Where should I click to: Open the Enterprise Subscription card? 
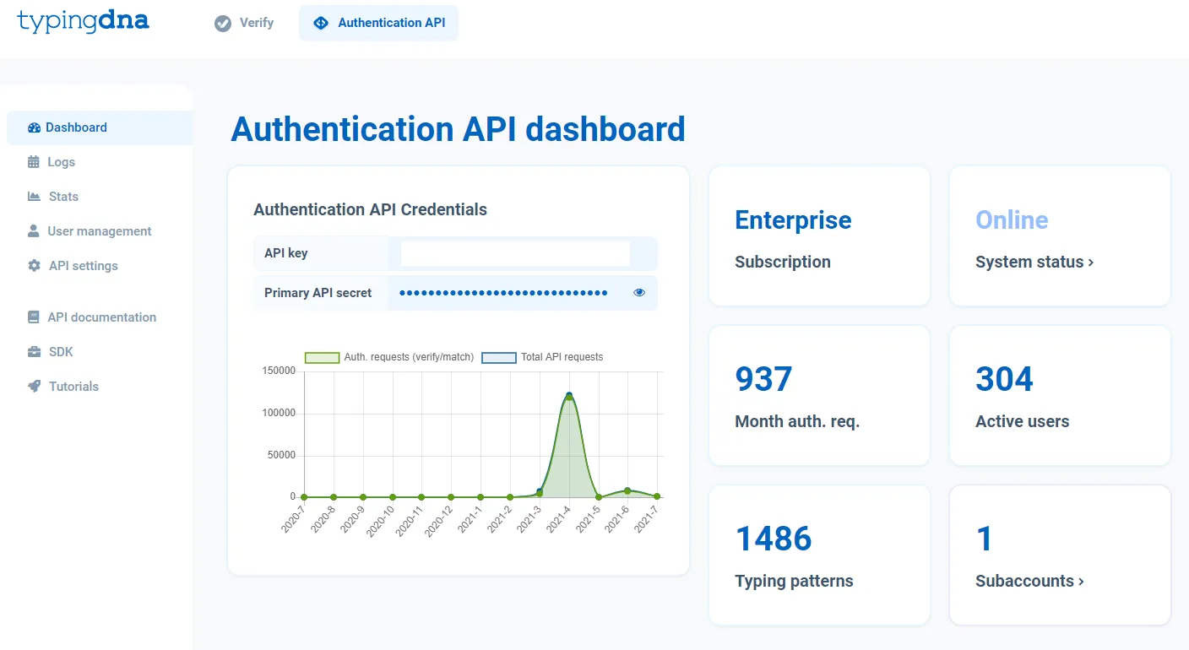(819, 236)
